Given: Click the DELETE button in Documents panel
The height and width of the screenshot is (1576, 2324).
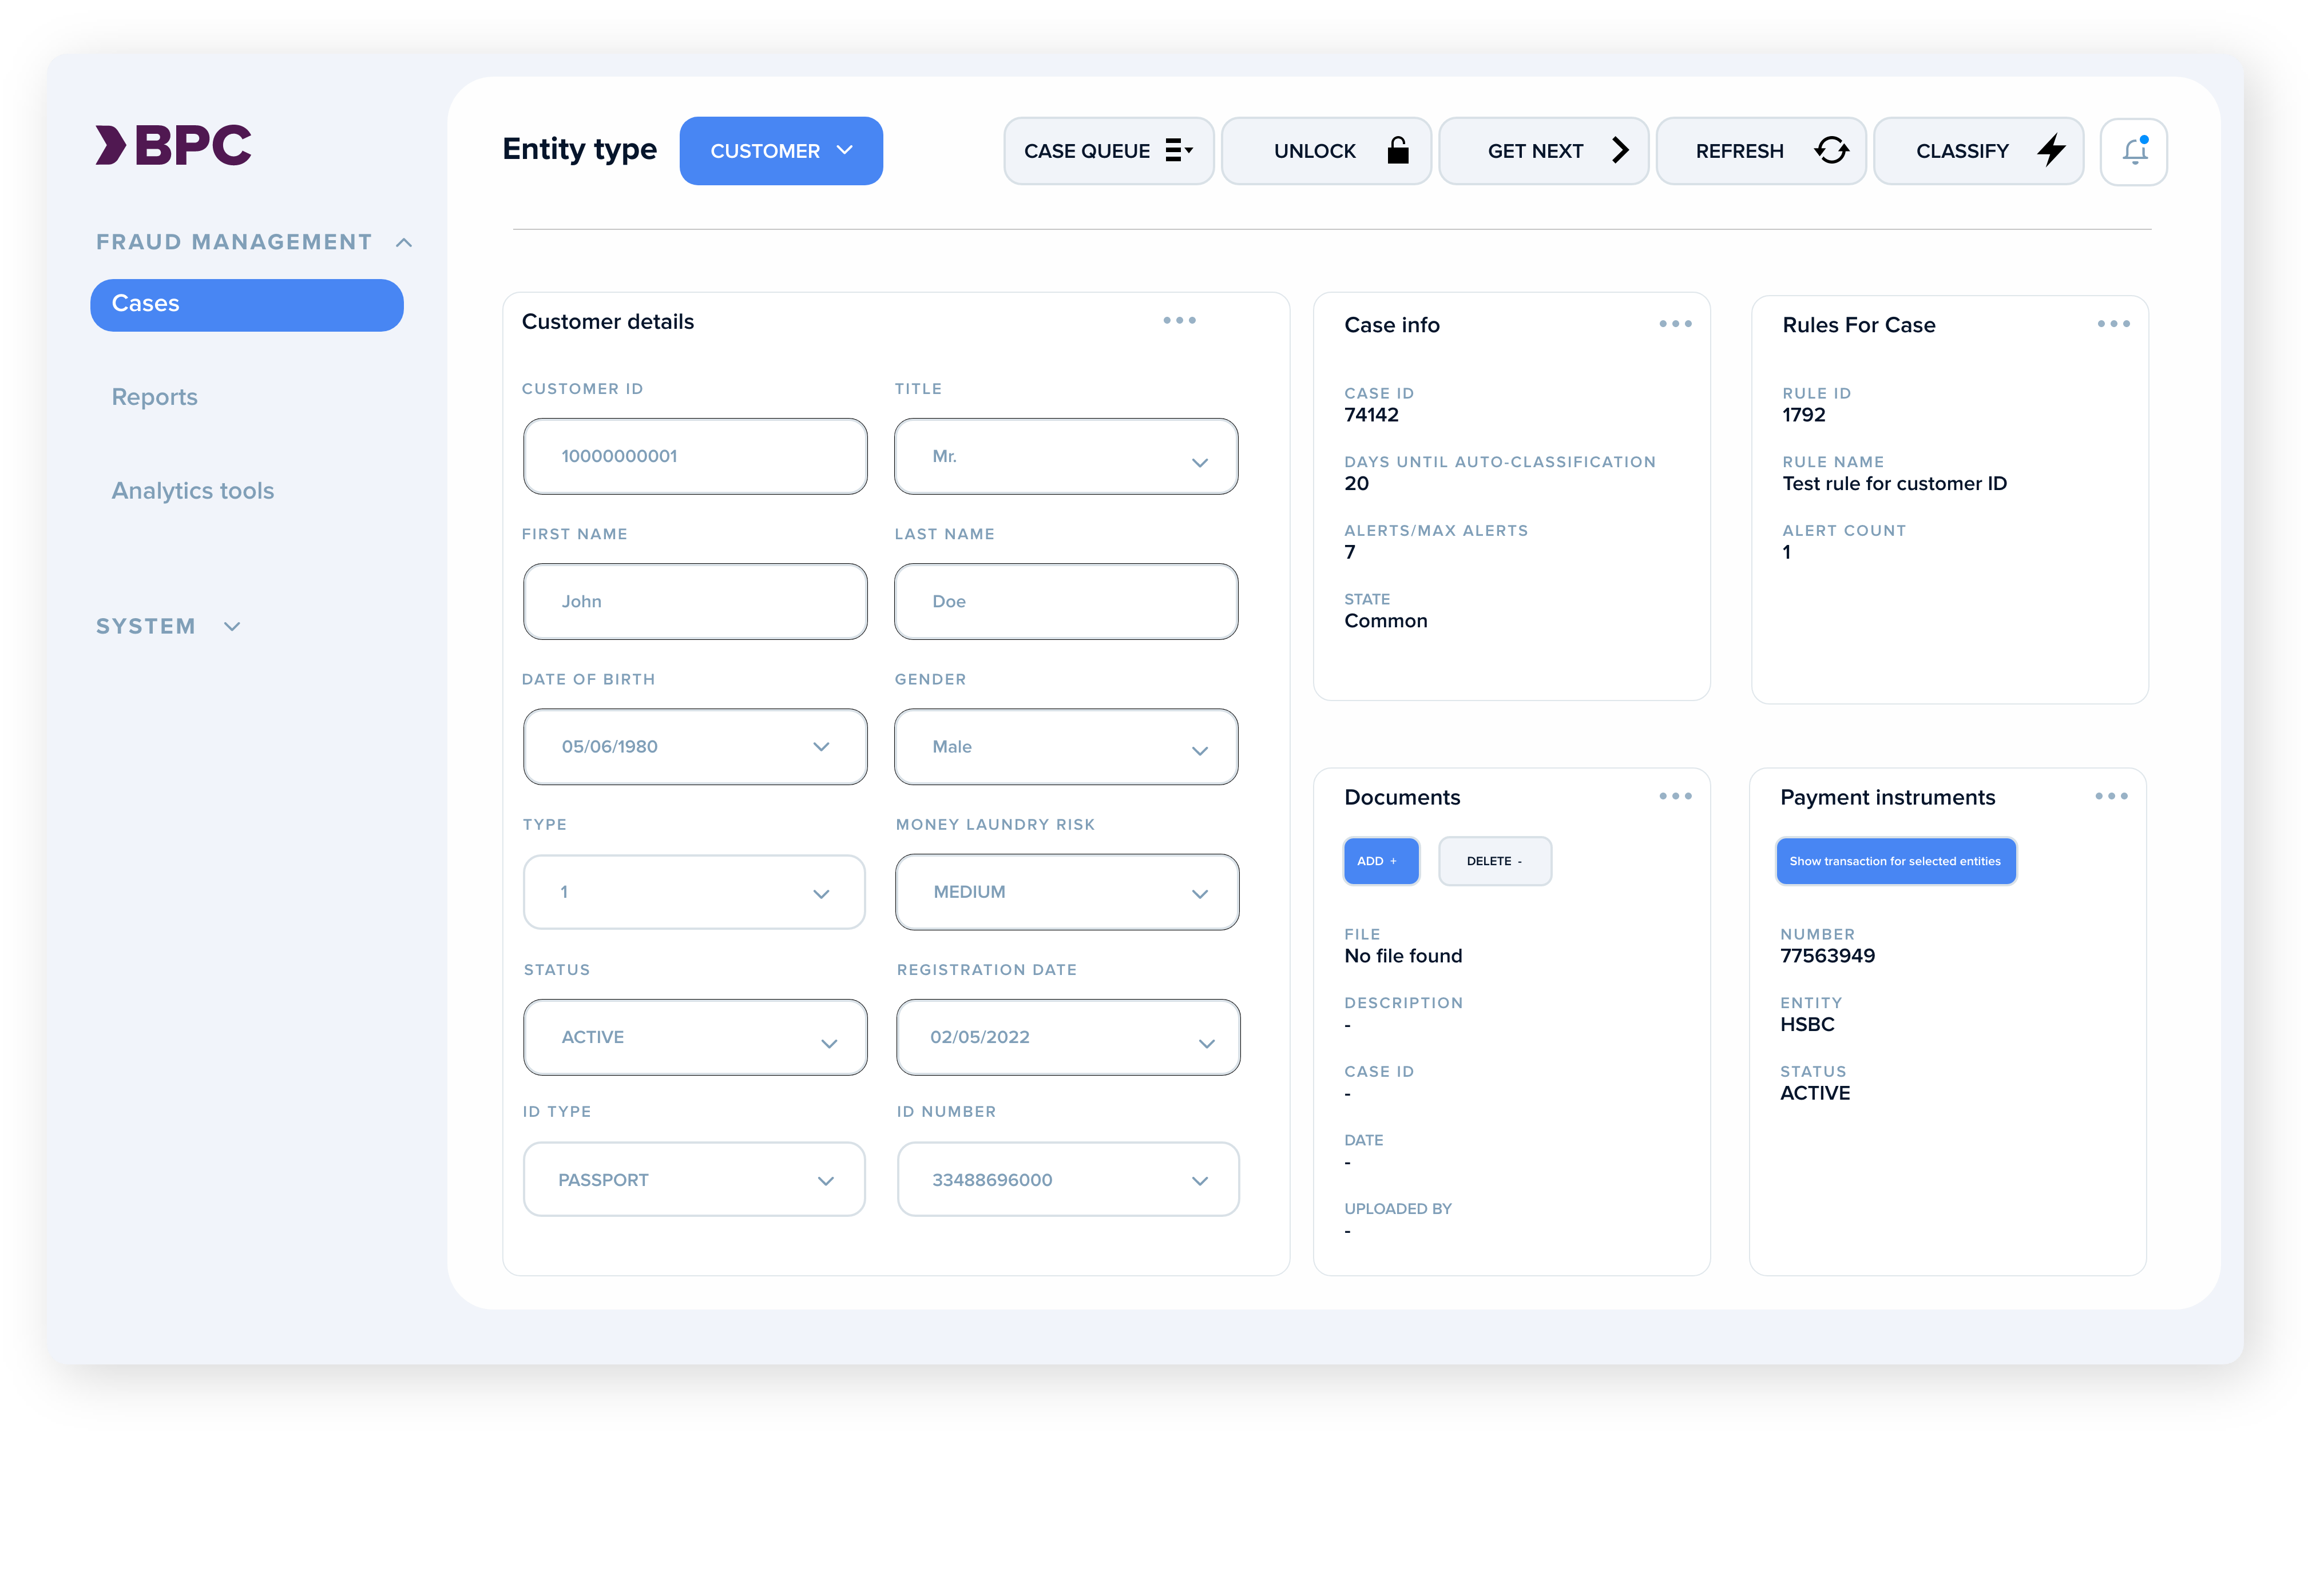Looking at the screenshot, I should 1494,860.
